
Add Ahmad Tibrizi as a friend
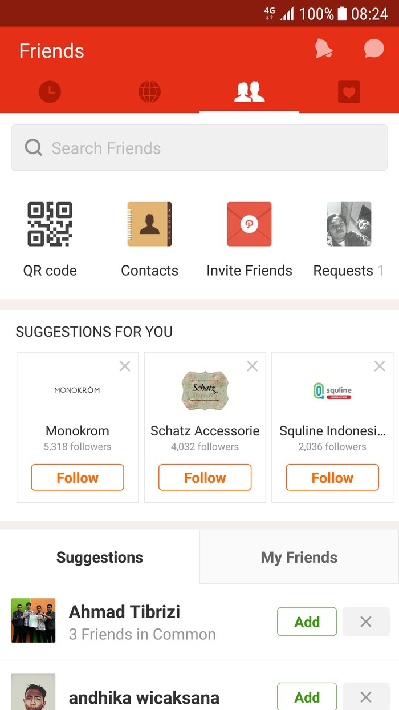point(307,622)
